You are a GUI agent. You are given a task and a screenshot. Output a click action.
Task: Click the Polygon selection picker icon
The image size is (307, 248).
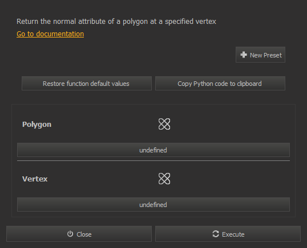pyautogui.click(x=164, y=124)
